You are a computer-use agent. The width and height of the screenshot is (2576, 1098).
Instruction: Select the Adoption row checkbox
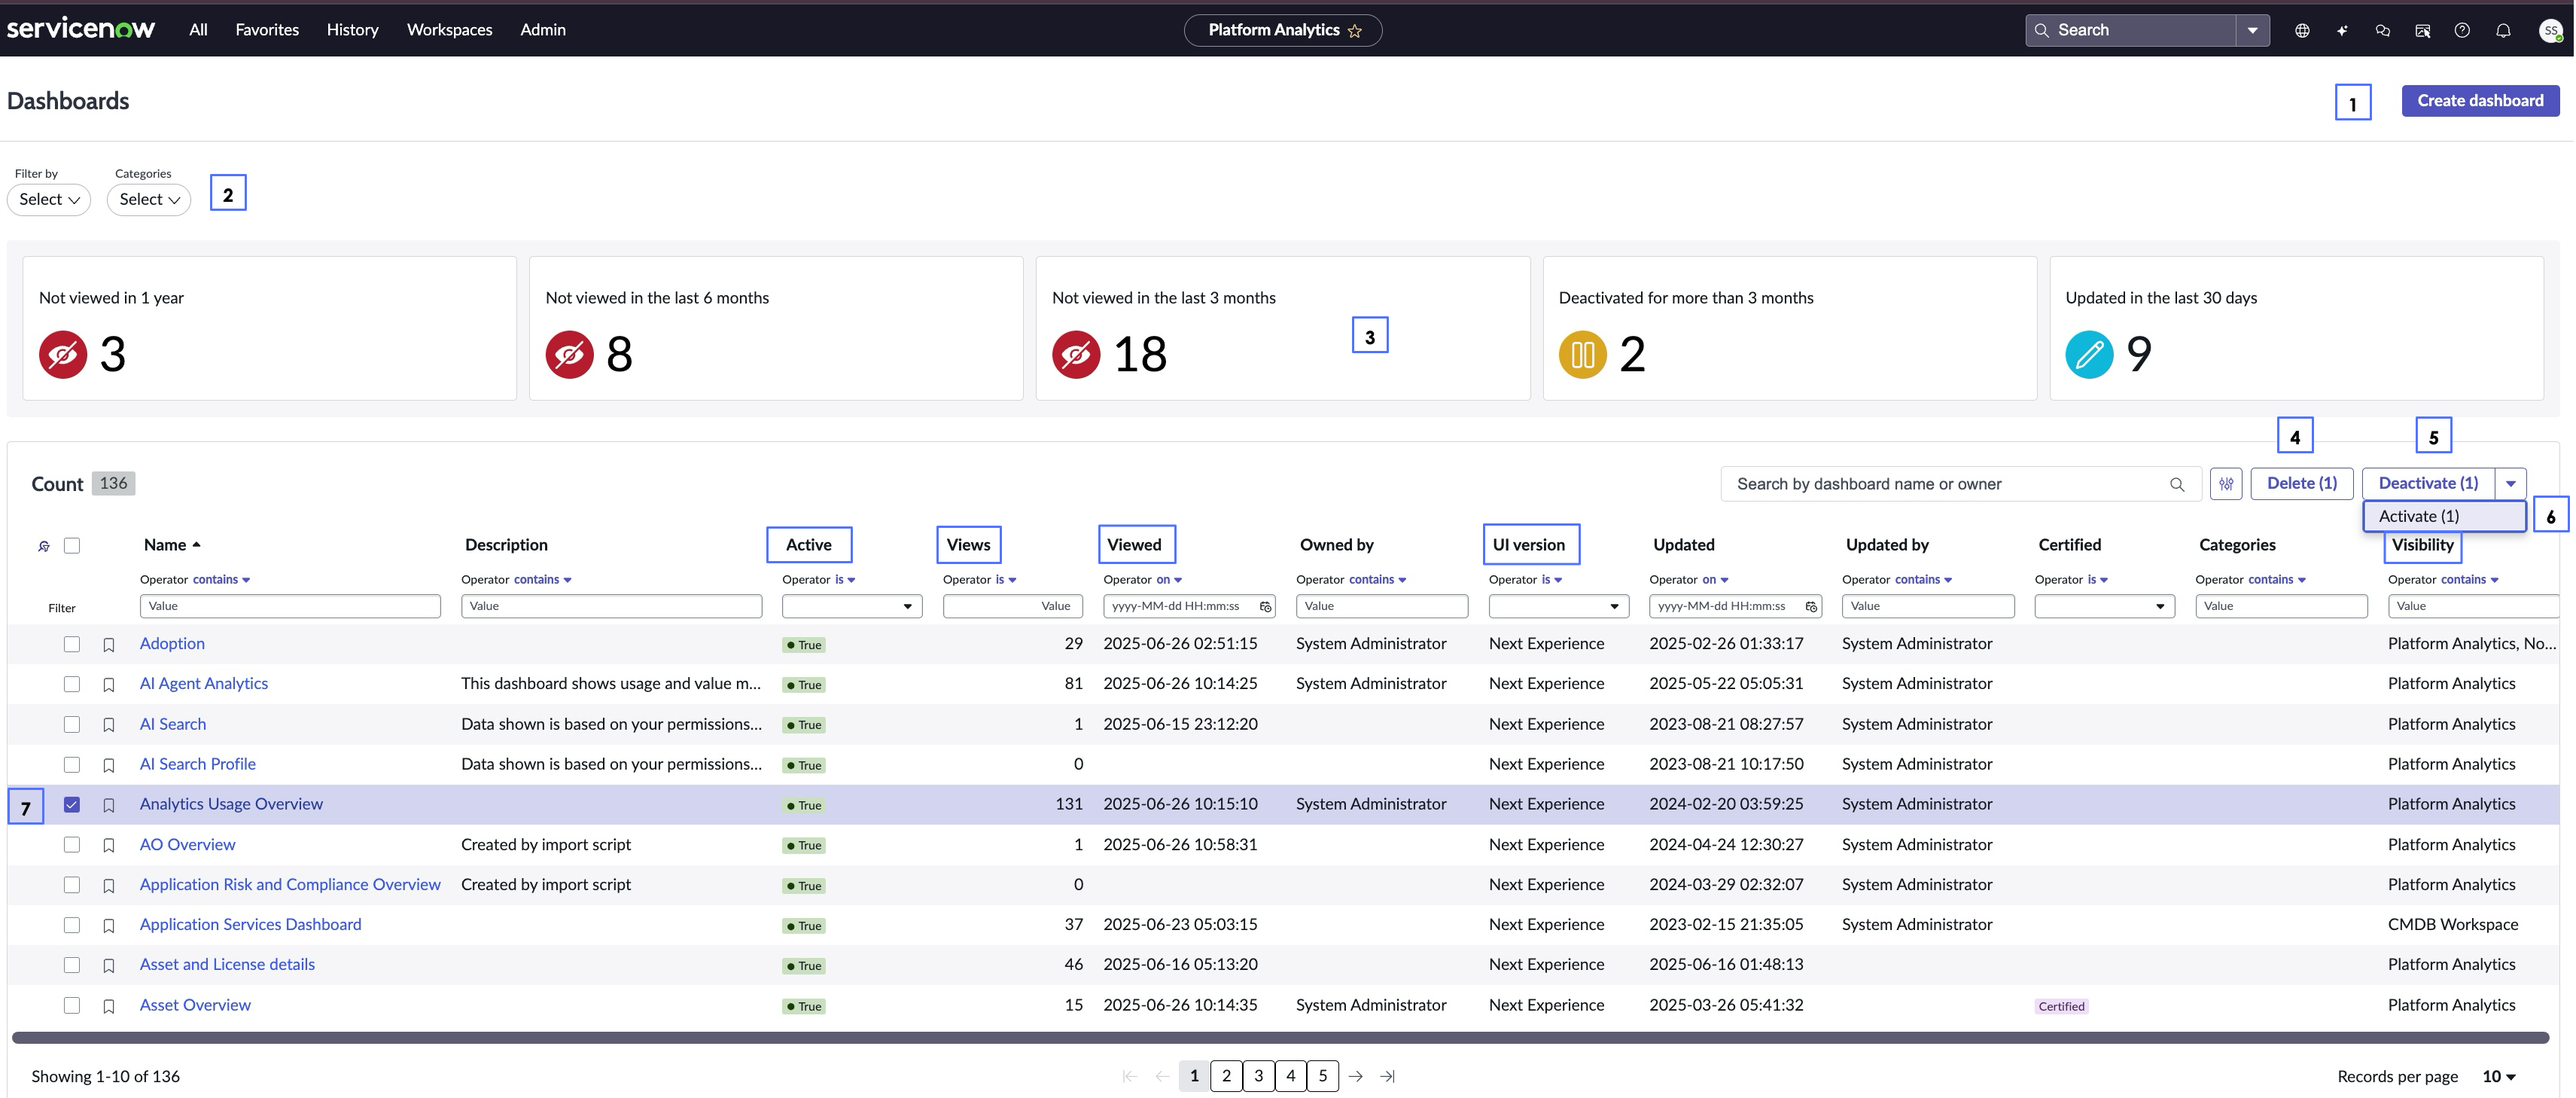pos(72,644)
